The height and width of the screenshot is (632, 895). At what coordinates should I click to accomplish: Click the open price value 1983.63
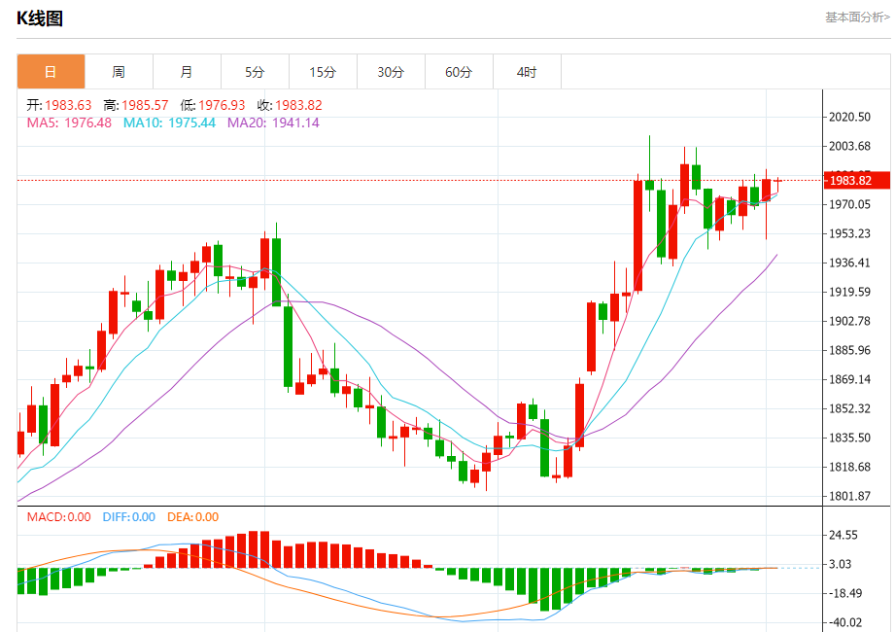coord(68,106)
